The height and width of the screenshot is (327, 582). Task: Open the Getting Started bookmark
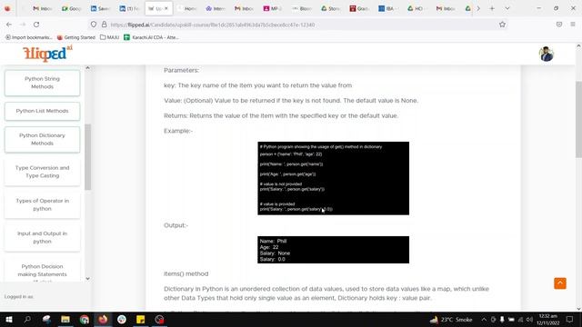pyautogui.click(x=76, y=37)
